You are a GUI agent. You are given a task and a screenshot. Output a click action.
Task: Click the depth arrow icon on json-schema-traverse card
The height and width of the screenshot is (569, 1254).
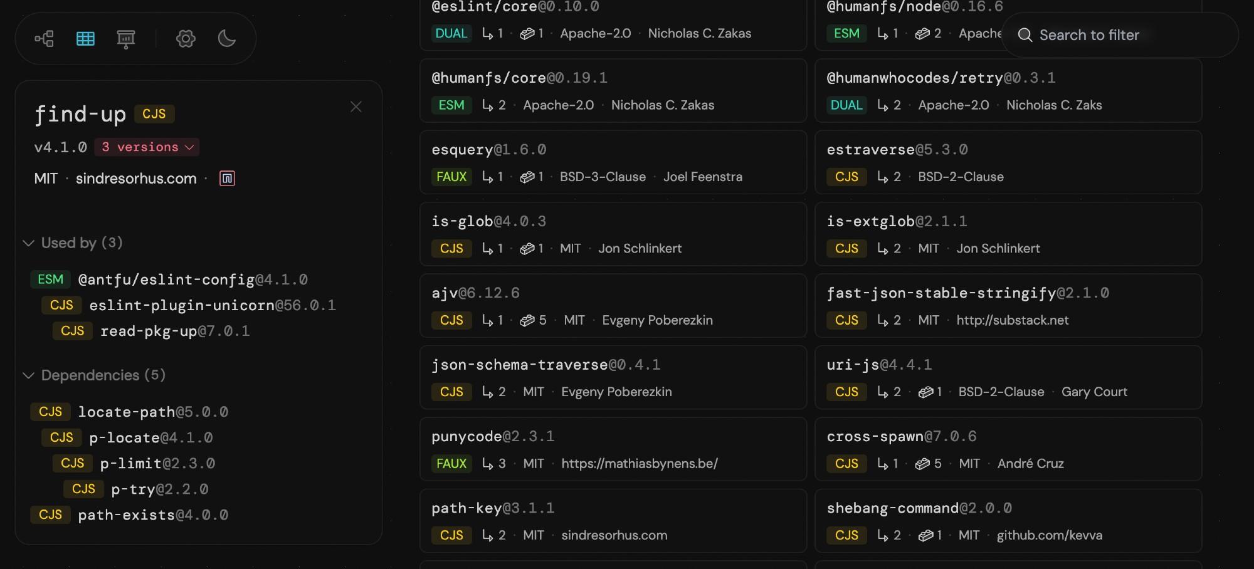click(488, 392)
